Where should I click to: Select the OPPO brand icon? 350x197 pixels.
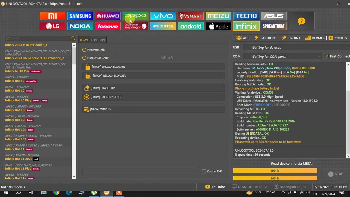point(135,16)
